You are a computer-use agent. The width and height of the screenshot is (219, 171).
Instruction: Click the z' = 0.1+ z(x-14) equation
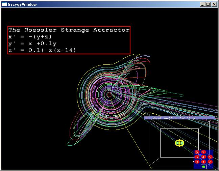(42, 50)
